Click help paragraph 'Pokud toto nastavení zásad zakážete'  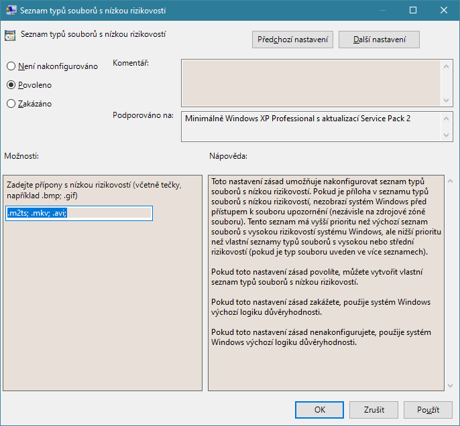coord(321,307)
